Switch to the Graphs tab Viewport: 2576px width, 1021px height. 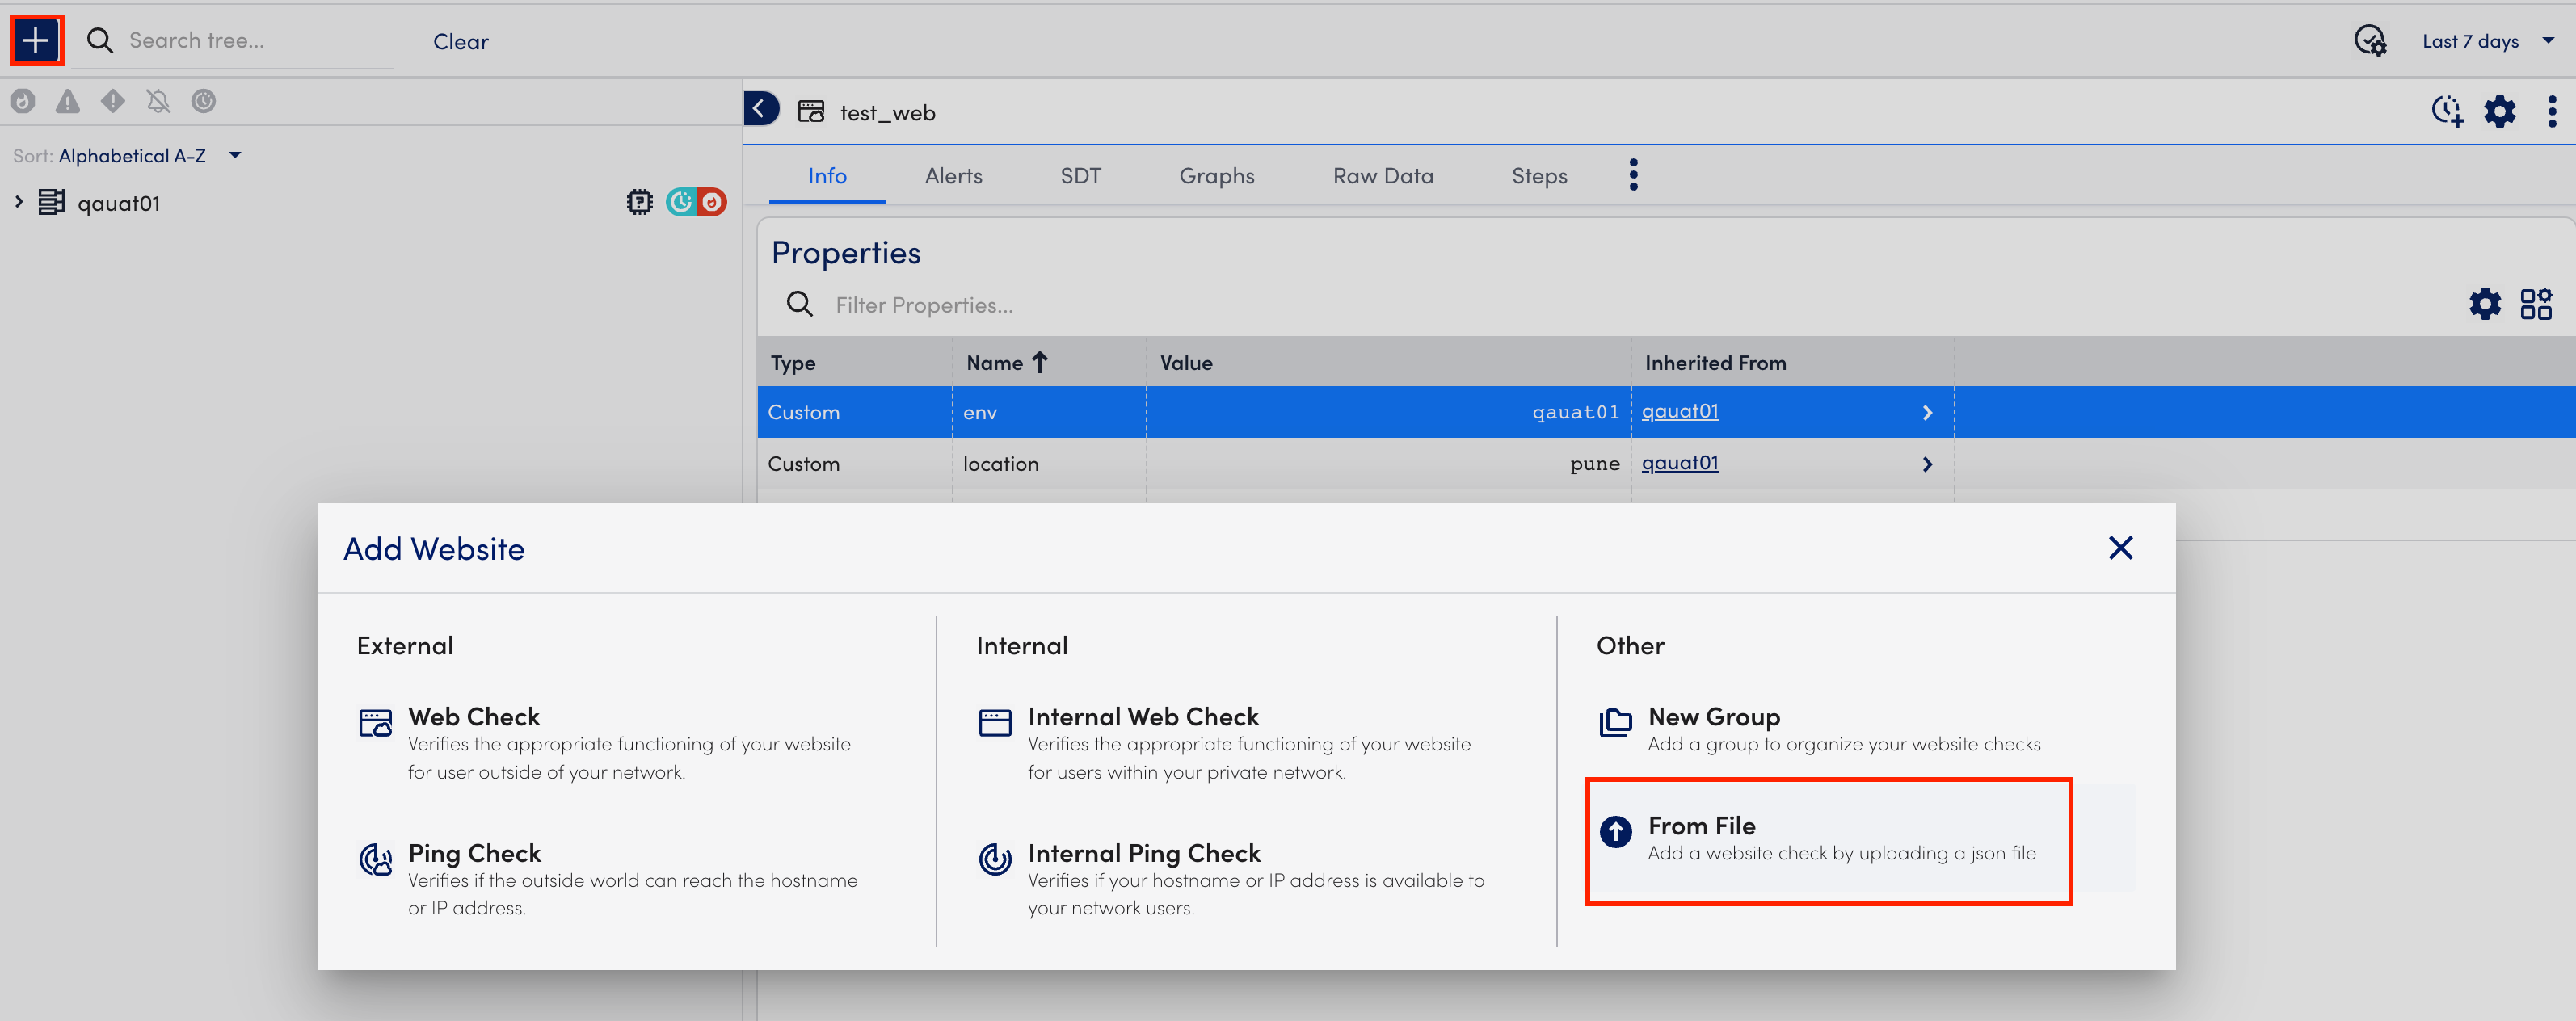[1216, 174]
